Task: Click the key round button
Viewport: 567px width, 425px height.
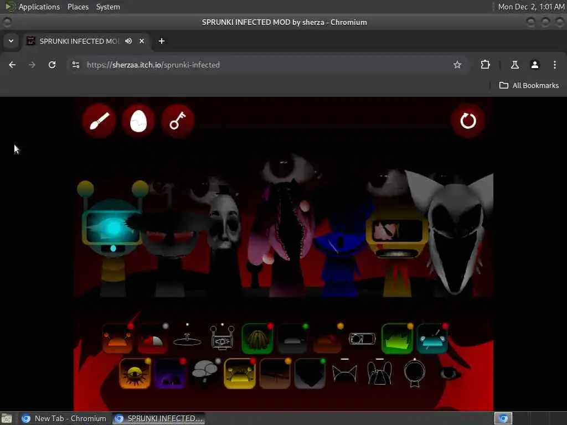Action: (178, 121)
